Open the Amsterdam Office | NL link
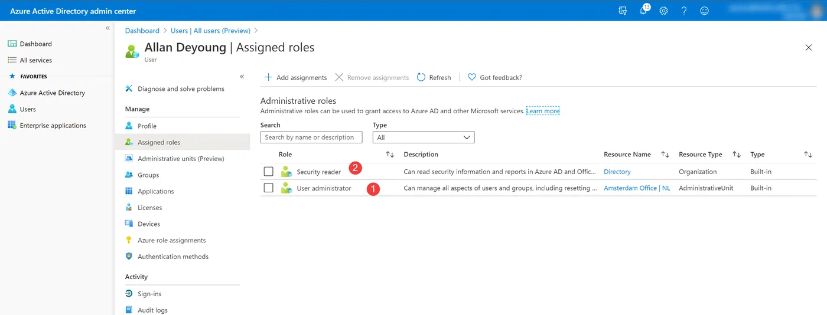This screenshot has height=315, width=827. (x=637, y=189)
